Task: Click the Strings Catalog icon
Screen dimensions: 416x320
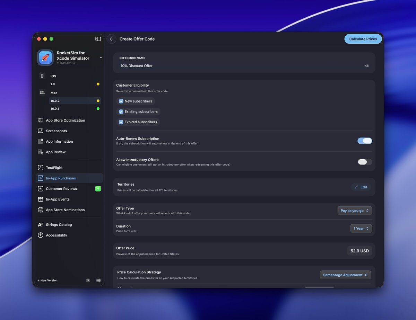Action: pyautogui.click(x=41, y=225)
